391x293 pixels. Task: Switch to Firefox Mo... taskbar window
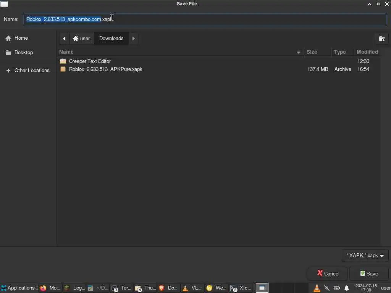tap(50, 288)
